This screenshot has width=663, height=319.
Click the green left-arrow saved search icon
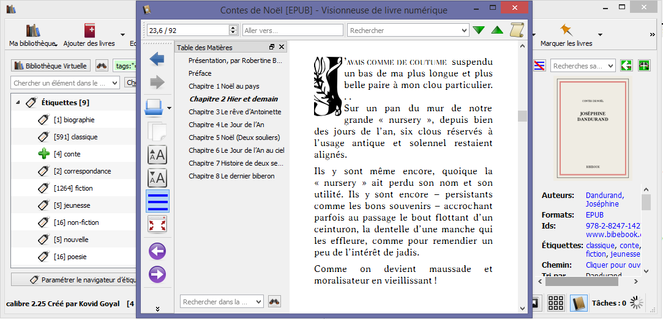pyautogui.click(x=626, y=66)
